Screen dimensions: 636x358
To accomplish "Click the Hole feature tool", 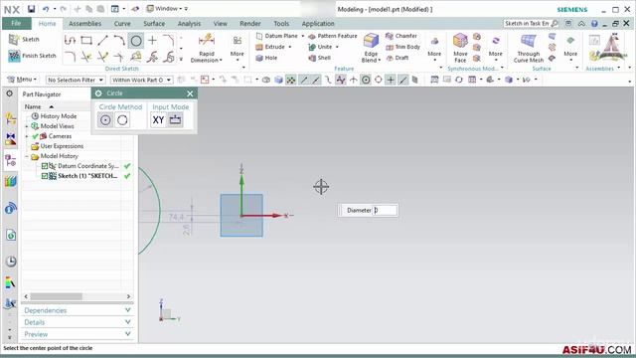I will click(266, 58).
